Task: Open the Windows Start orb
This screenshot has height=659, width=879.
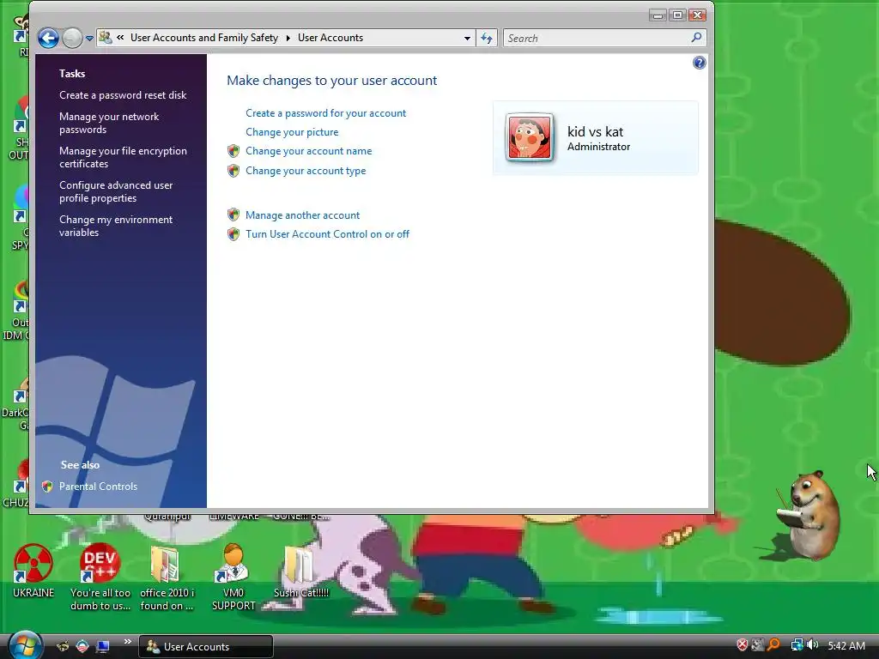Action: point(25,644)
